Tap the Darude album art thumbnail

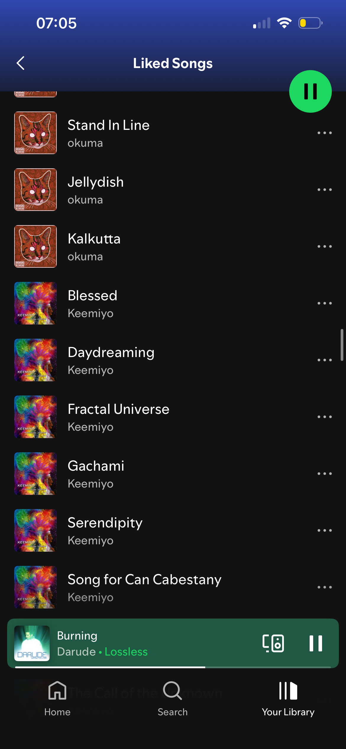(x=32, y=643)
